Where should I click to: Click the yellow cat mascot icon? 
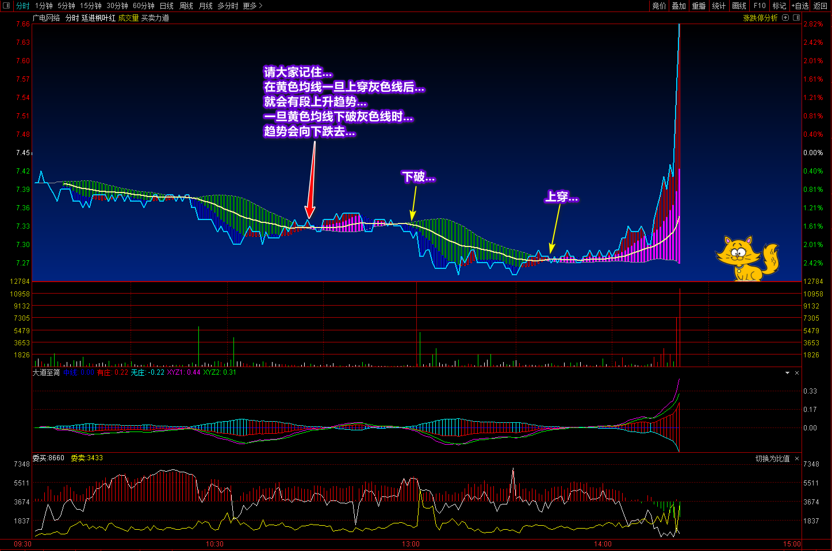click(x=746, y=259)
